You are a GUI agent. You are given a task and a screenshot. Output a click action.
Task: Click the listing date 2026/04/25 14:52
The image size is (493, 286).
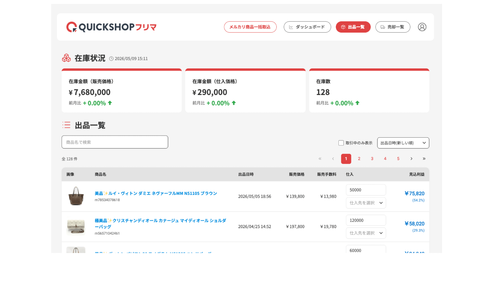254,227
